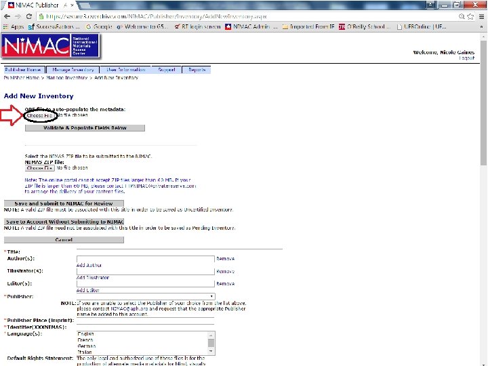This screenshot has width=488, height=366.
Task: Click the browser Back arrow
Action: (x=7, y=16)
